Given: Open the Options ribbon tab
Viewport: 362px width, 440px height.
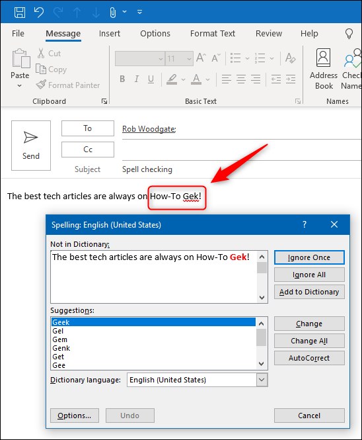Looking at the screenshot, I should (155, 33).
